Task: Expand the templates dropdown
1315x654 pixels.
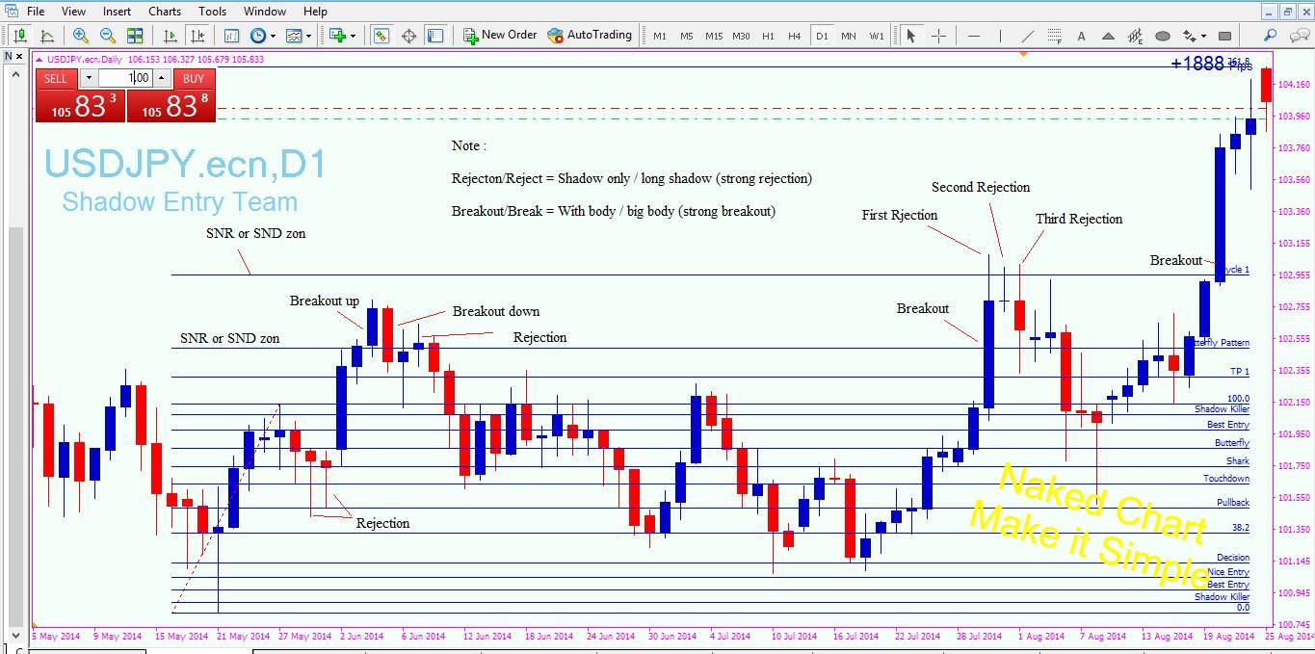Action: (x=309, y=36)
